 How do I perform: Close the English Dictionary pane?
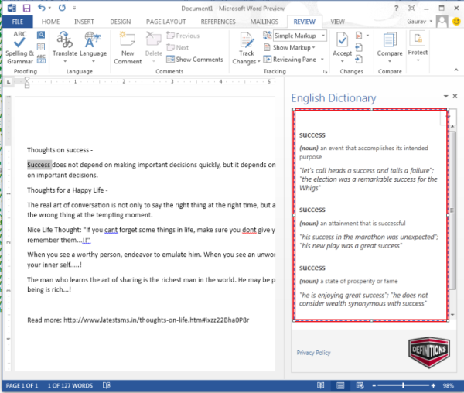click(455, 96)
